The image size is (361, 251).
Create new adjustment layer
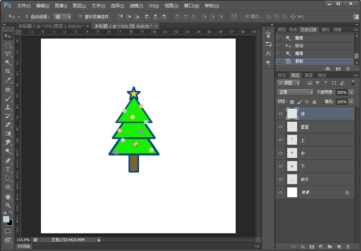321,247
